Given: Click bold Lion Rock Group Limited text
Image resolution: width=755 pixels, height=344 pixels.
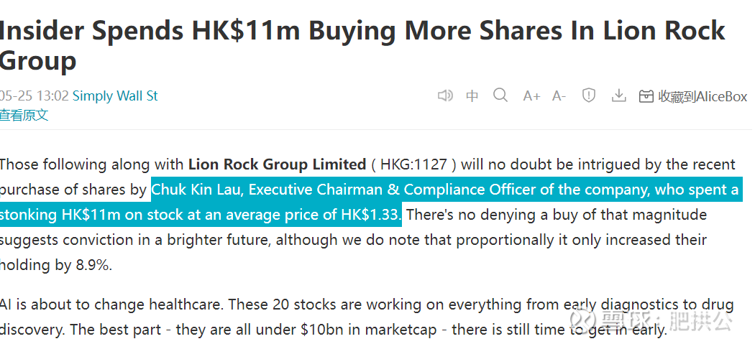Looking at the screenshot, I should (x=277, y=164).
